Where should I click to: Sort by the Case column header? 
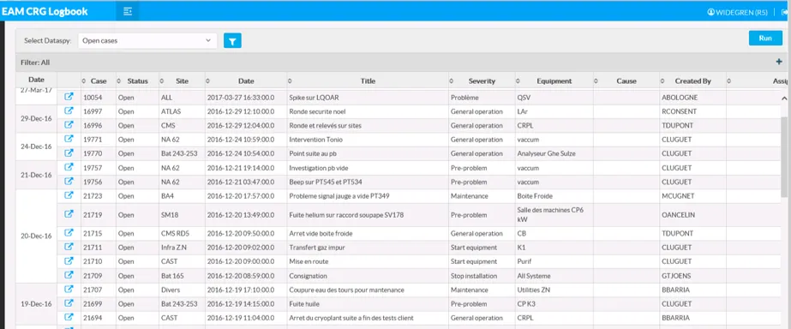[99, 81]
